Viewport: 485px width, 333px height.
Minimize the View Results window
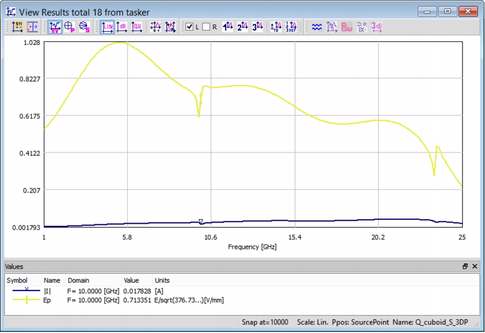427,12
